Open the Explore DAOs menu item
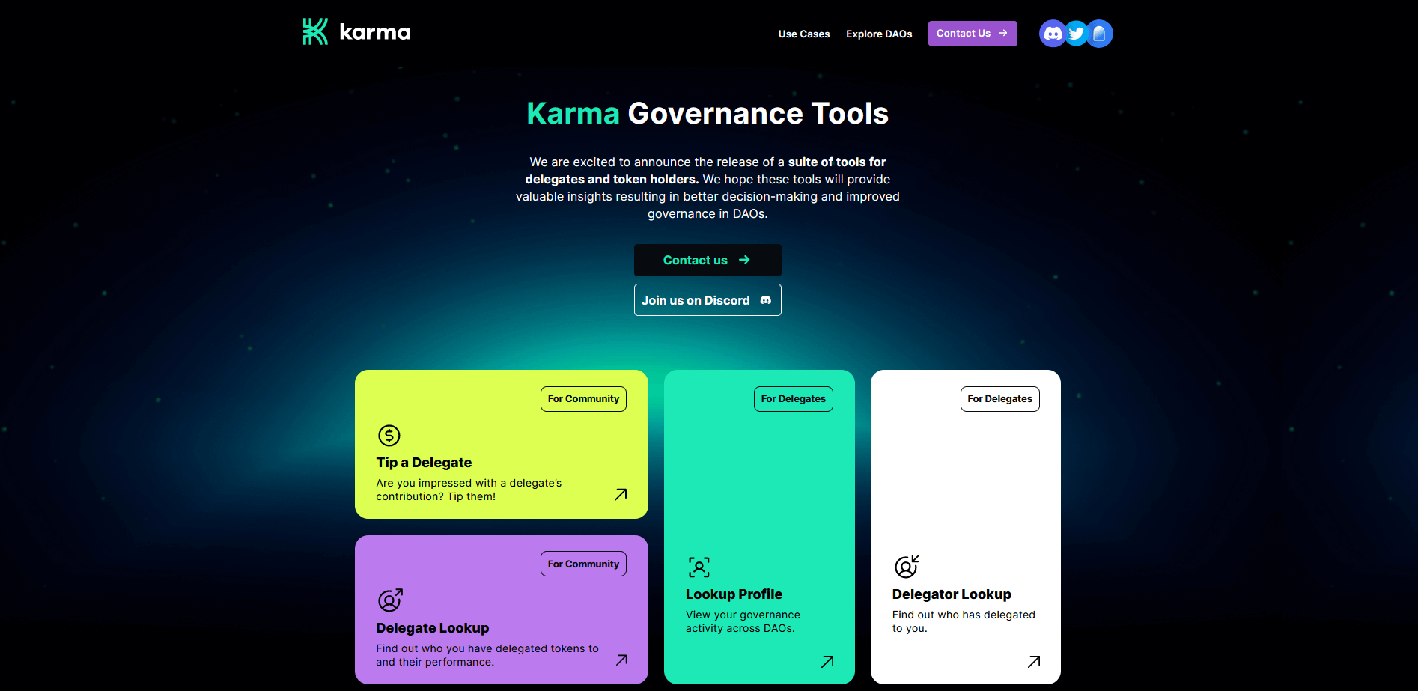 click(x=879, y=34)
